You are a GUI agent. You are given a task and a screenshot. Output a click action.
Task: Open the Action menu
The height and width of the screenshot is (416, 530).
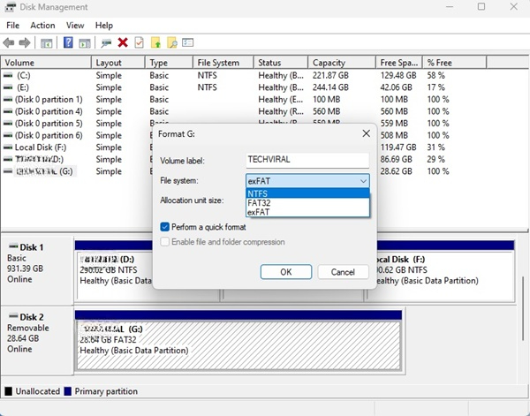click(42, 26)
